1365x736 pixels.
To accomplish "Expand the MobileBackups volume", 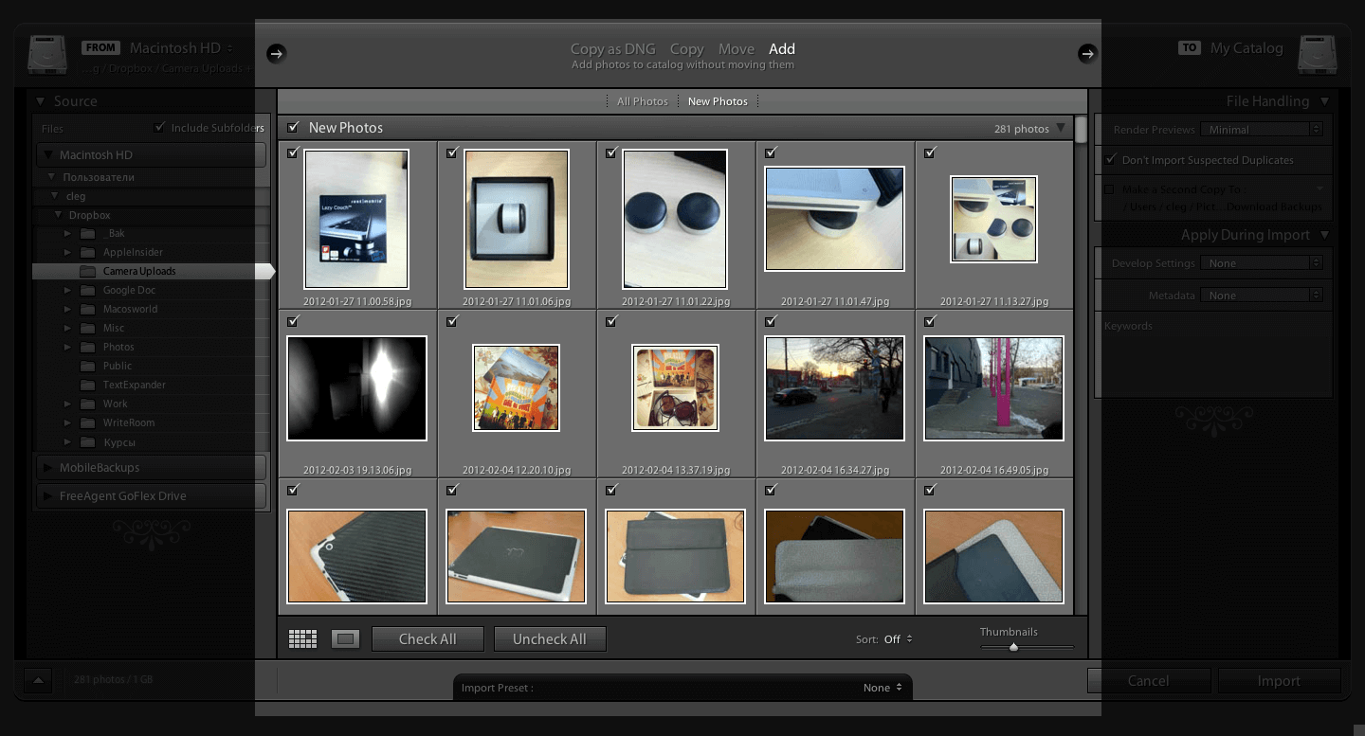I will tap(47, 468).
